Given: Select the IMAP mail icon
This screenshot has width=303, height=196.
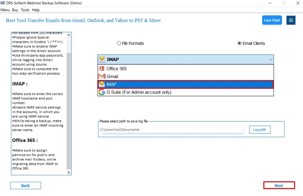Looking at the screenshot, I should pyautogui.click(x=101, y=84).
